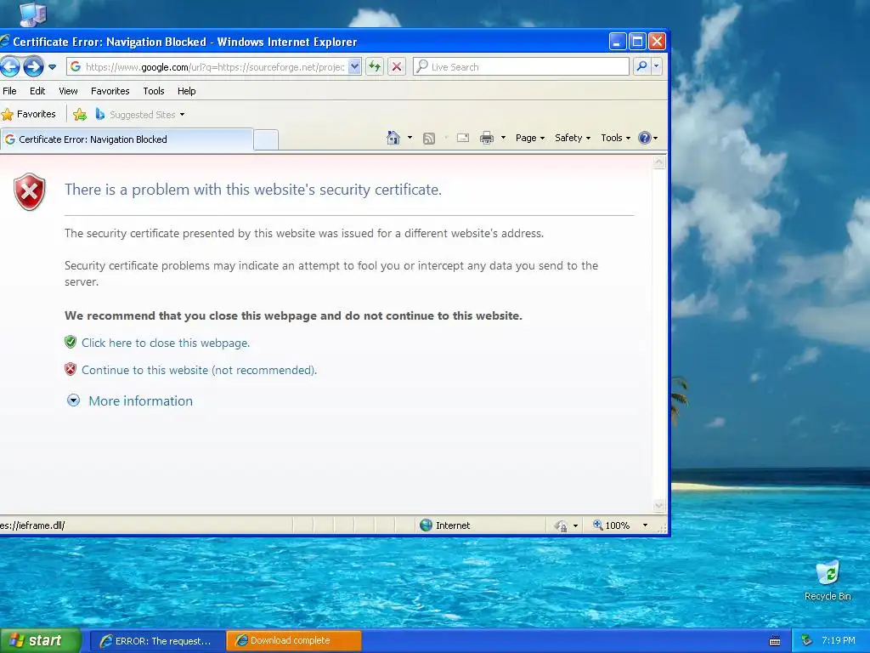Click 'Continue to this website' link

[199, 371]
